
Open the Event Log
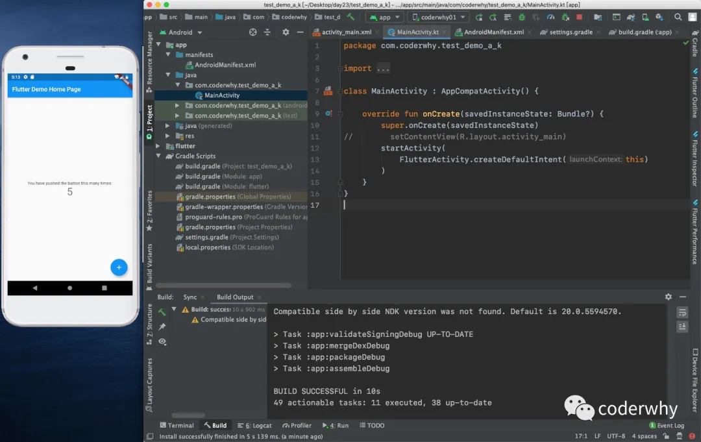(x=666, y=426)
